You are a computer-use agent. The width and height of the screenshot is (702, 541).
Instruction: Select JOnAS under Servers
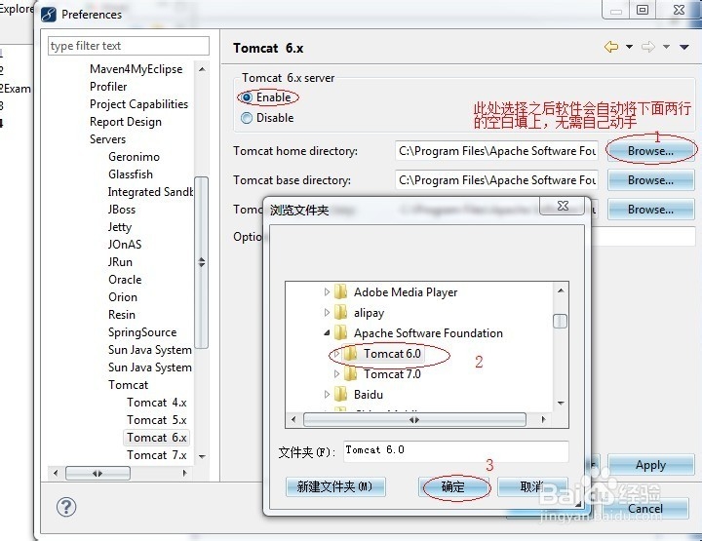[x=125, y=245]
